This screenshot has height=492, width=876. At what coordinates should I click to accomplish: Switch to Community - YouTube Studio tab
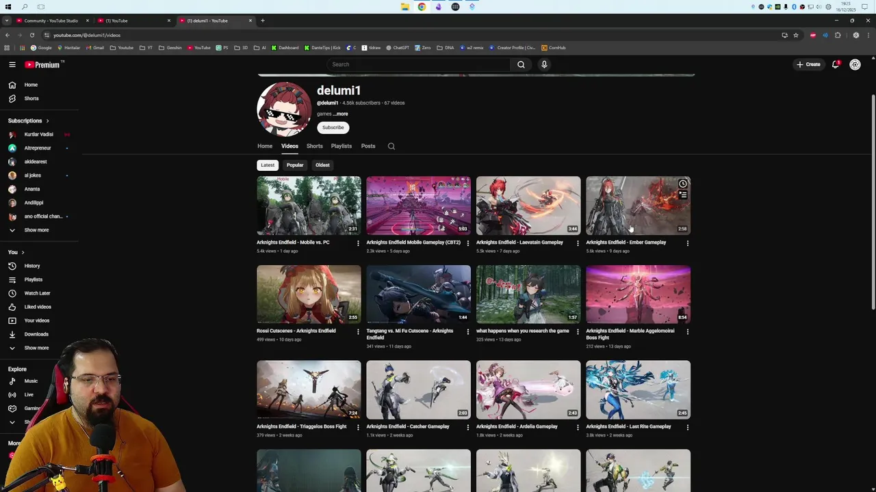[x=52, y=20]
